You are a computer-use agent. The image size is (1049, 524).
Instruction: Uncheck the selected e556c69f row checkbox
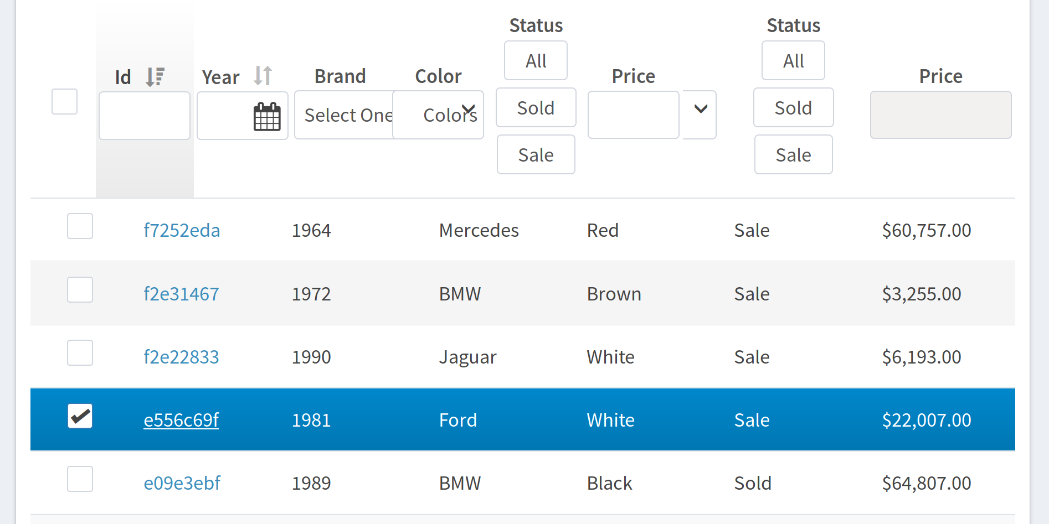(80, 416)
